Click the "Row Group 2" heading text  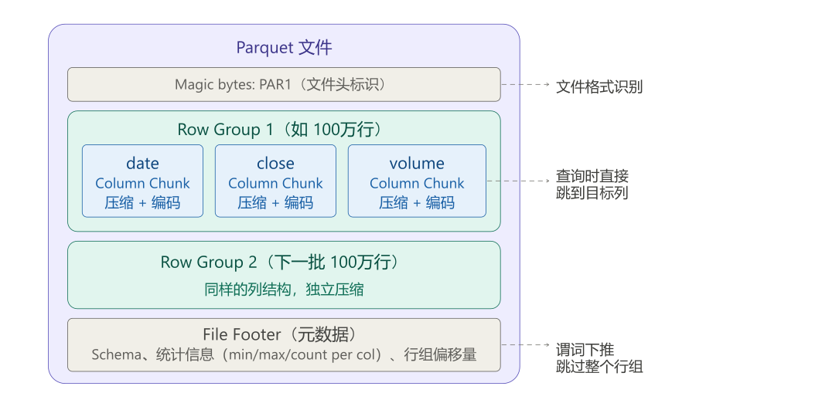coord(279,263)
